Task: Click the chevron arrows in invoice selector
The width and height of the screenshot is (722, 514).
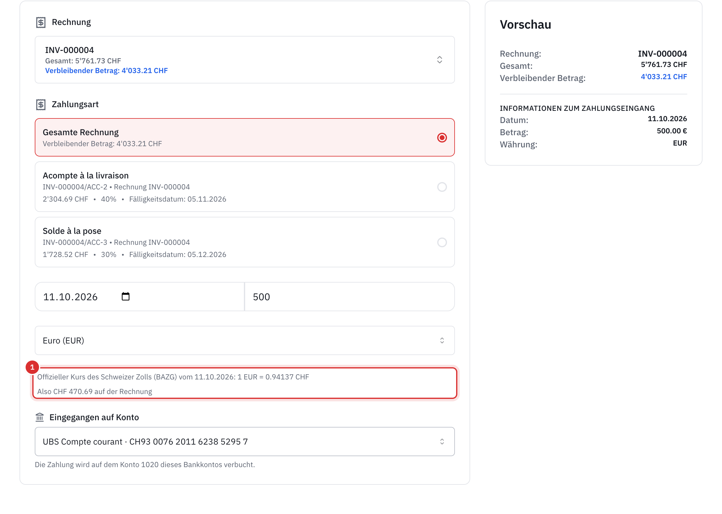Action: pyautogui.click(x=440, y=60)
